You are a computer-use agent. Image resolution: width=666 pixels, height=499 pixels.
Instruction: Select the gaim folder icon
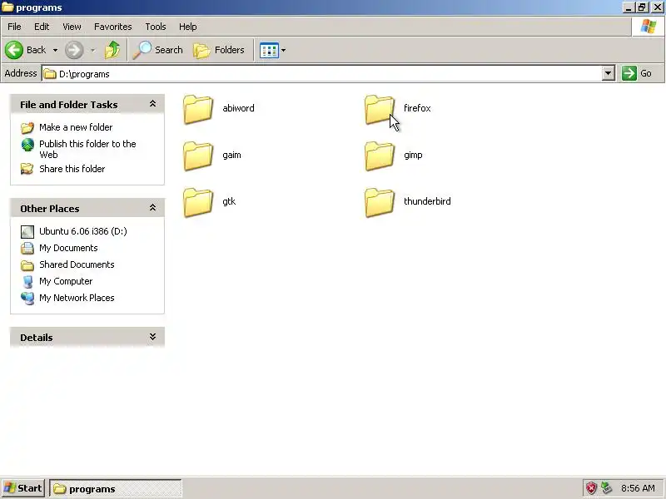(198, 156)
